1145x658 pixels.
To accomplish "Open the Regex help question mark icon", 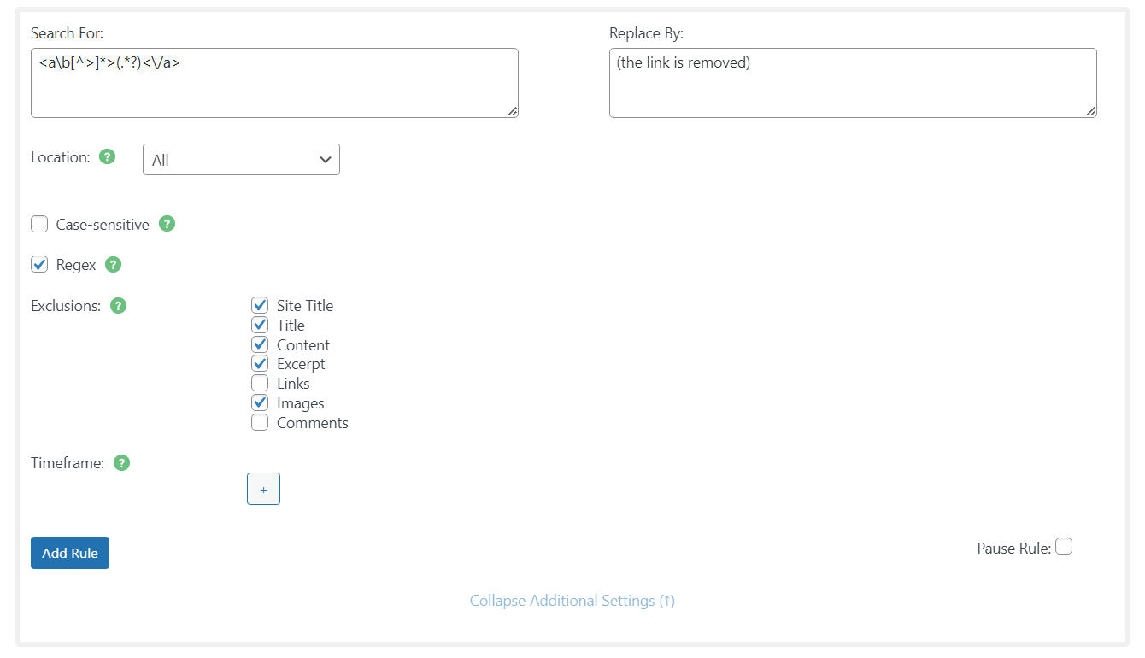I will 113,264.
